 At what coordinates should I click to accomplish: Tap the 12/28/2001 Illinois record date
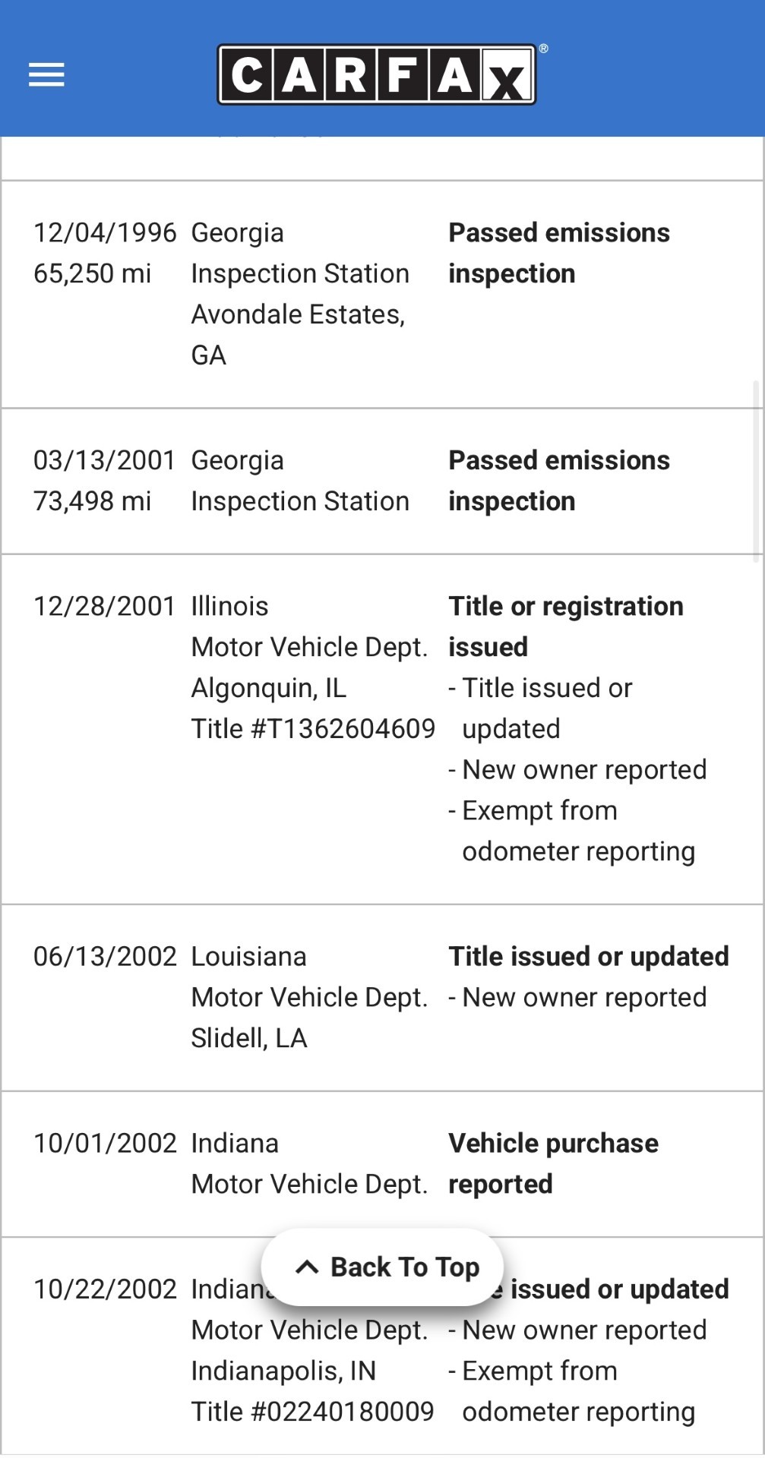point(105,606)
